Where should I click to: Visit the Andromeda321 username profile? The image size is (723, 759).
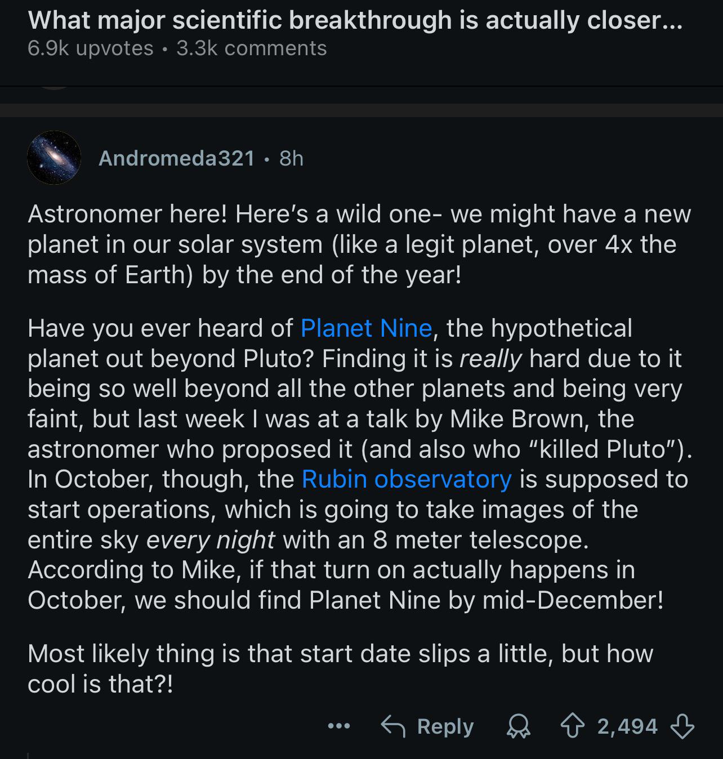click(177, 158)
